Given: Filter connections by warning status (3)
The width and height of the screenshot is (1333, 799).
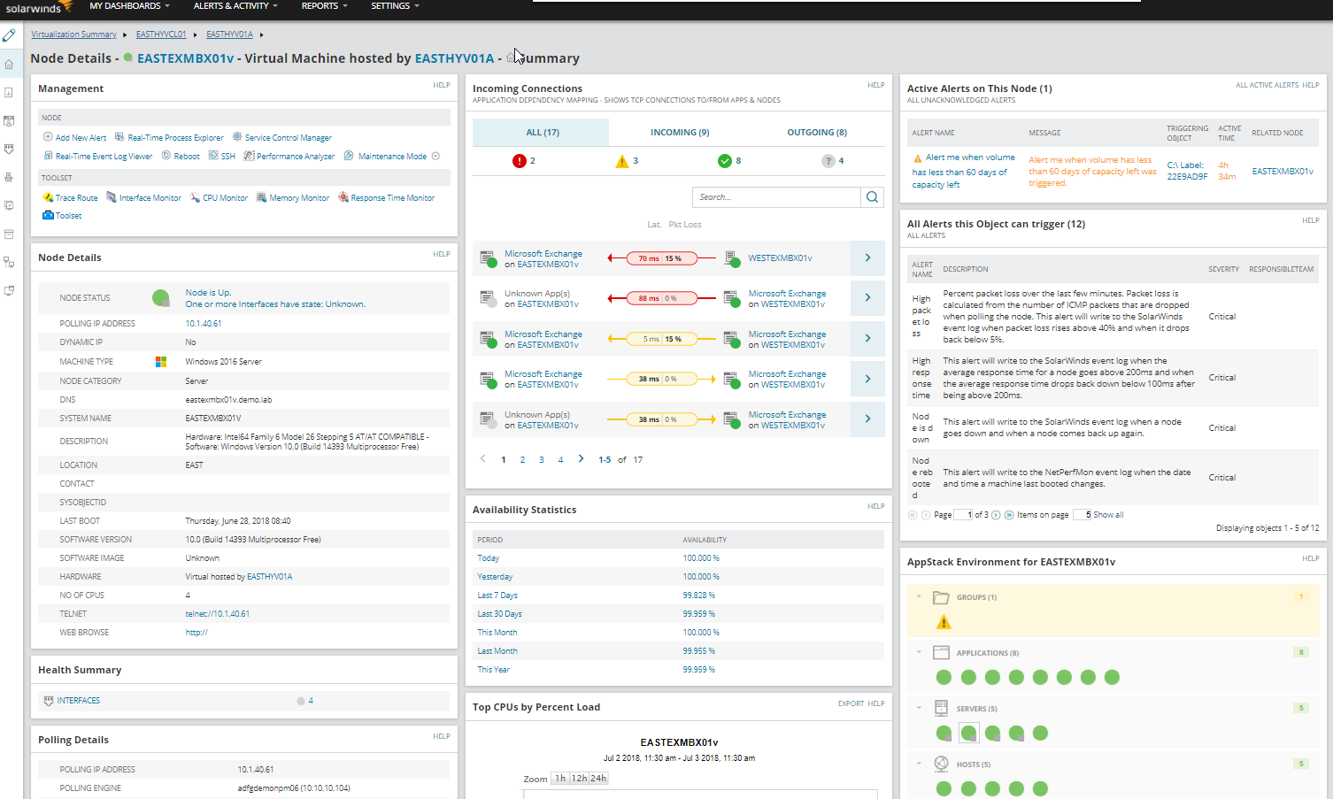Looking at the screenshot, I should tap(627, 161).
